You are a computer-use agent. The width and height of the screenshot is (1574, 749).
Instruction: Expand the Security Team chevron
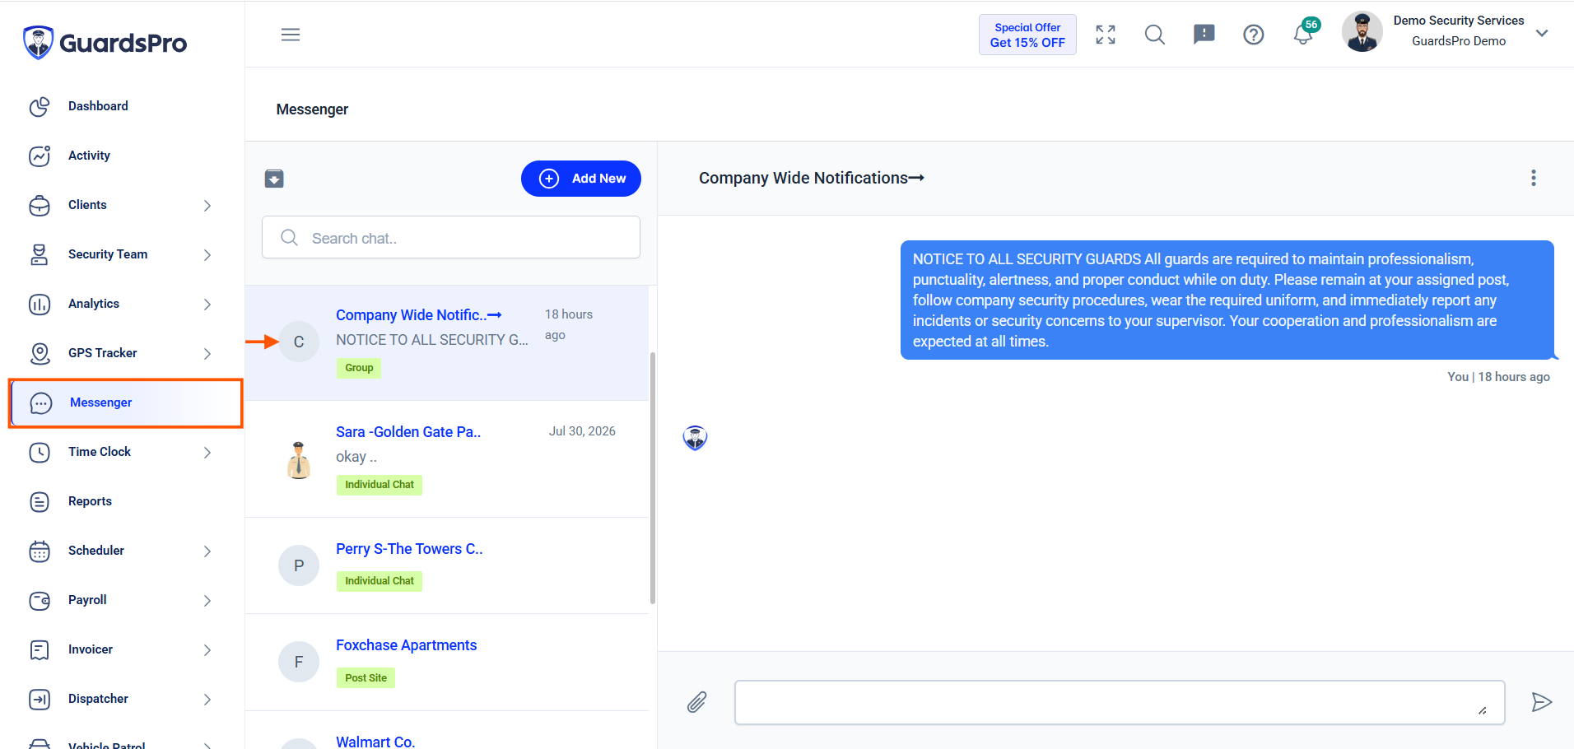(x=207, y=255)
